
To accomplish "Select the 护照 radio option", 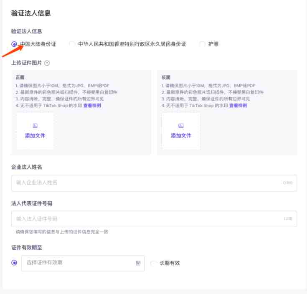I will coord(202,44).
